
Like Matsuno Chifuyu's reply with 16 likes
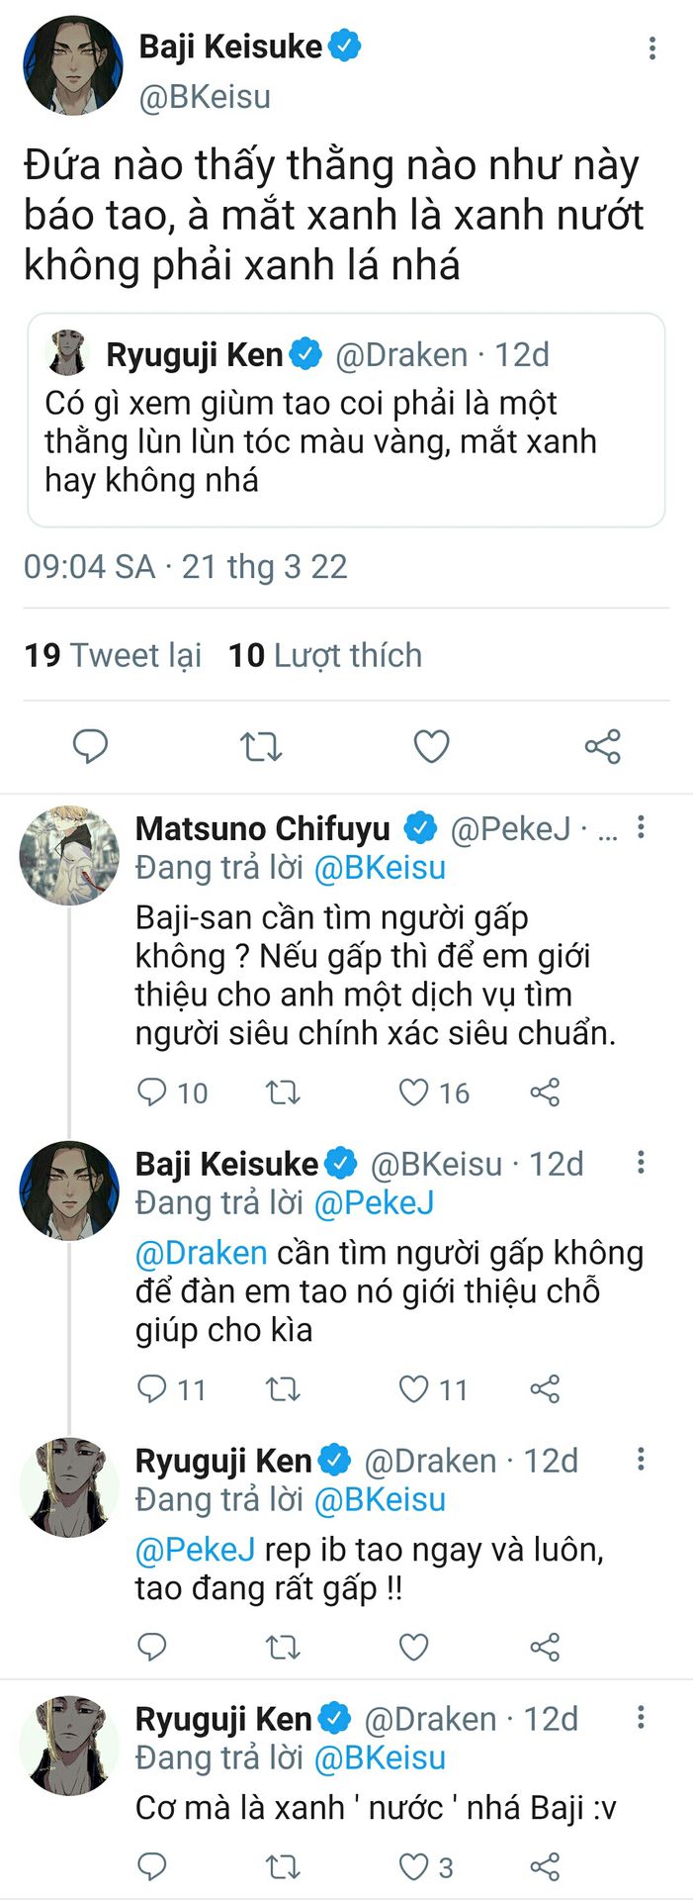413,1092
